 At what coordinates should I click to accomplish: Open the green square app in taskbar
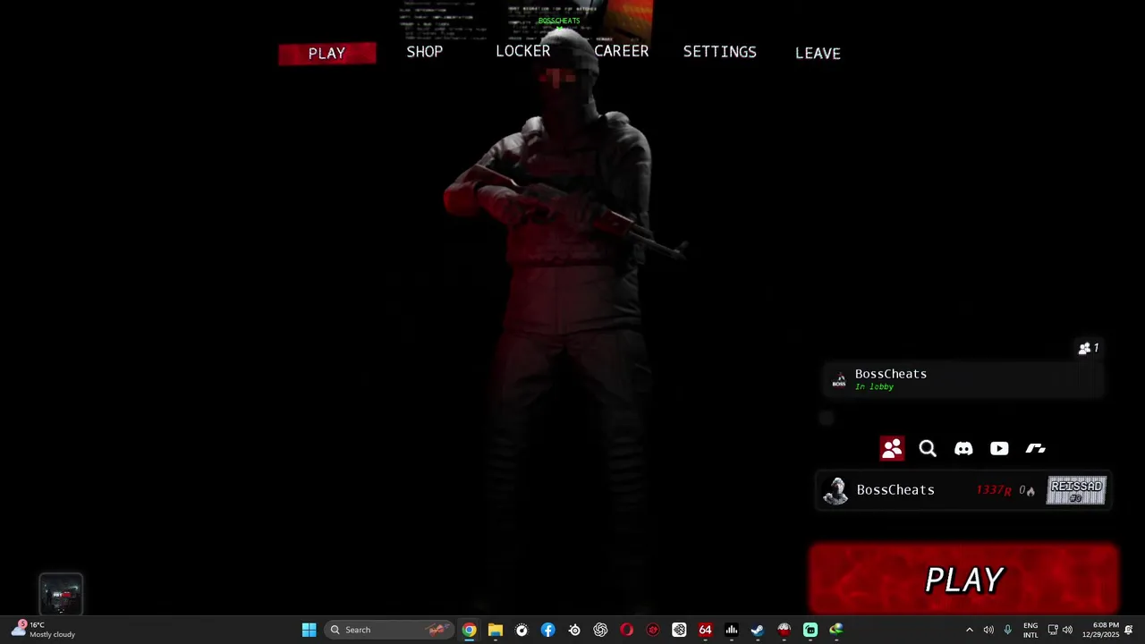810,630
